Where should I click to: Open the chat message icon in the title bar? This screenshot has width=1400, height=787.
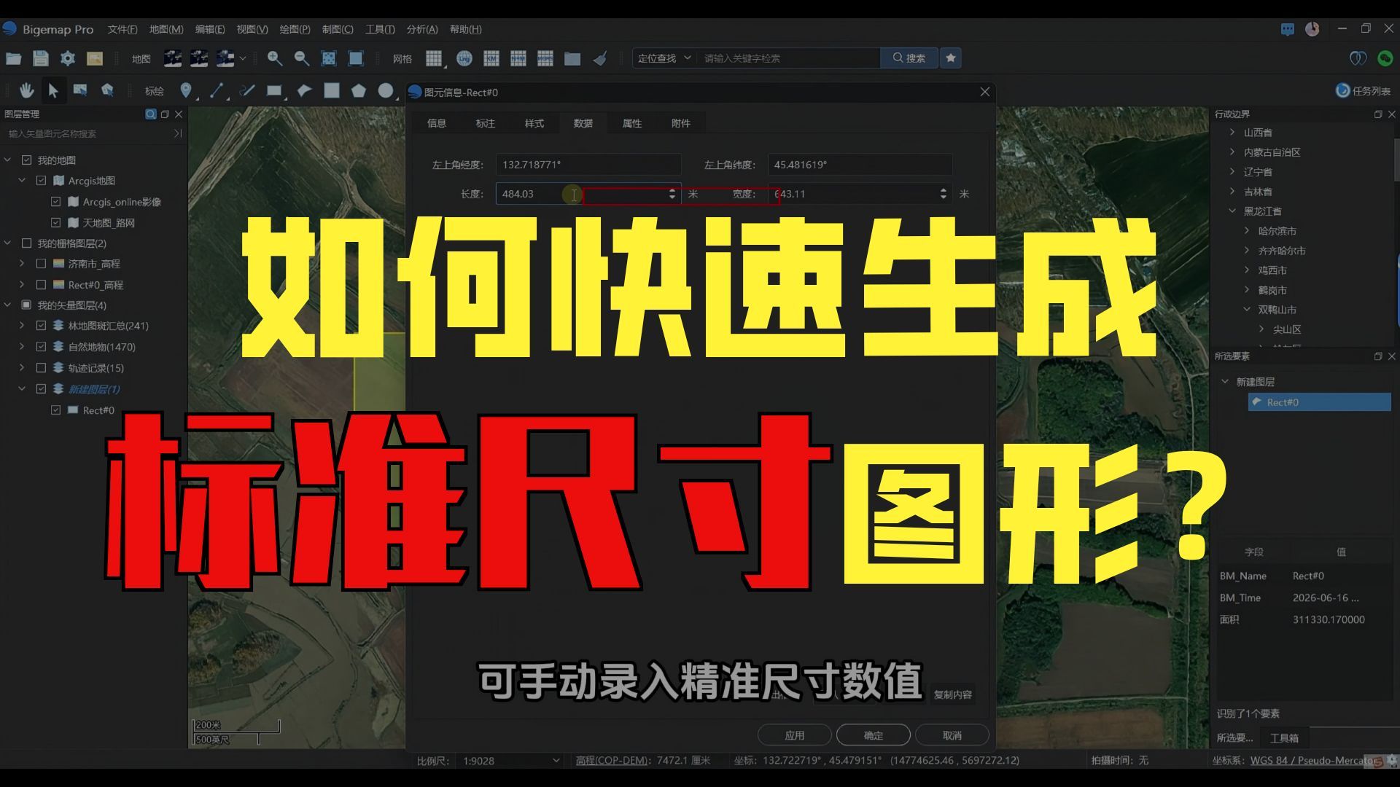point(1288,29)
